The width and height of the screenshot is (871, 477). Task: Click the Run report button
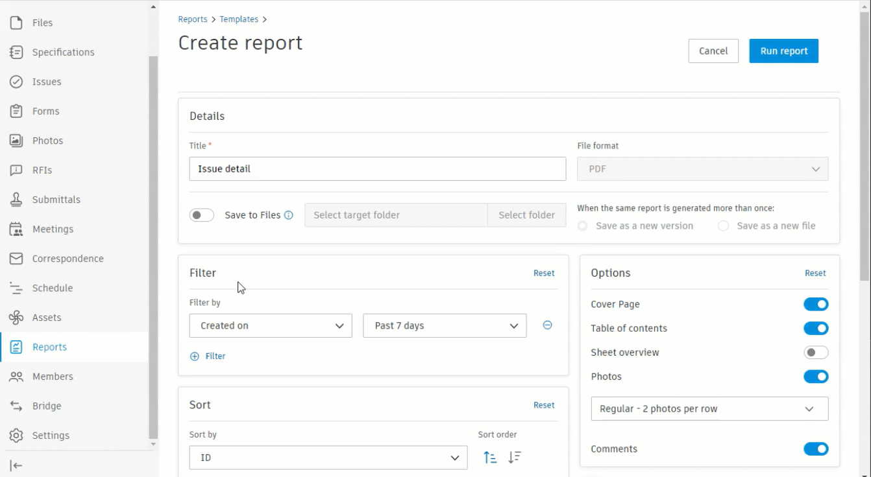click(783, 51)
